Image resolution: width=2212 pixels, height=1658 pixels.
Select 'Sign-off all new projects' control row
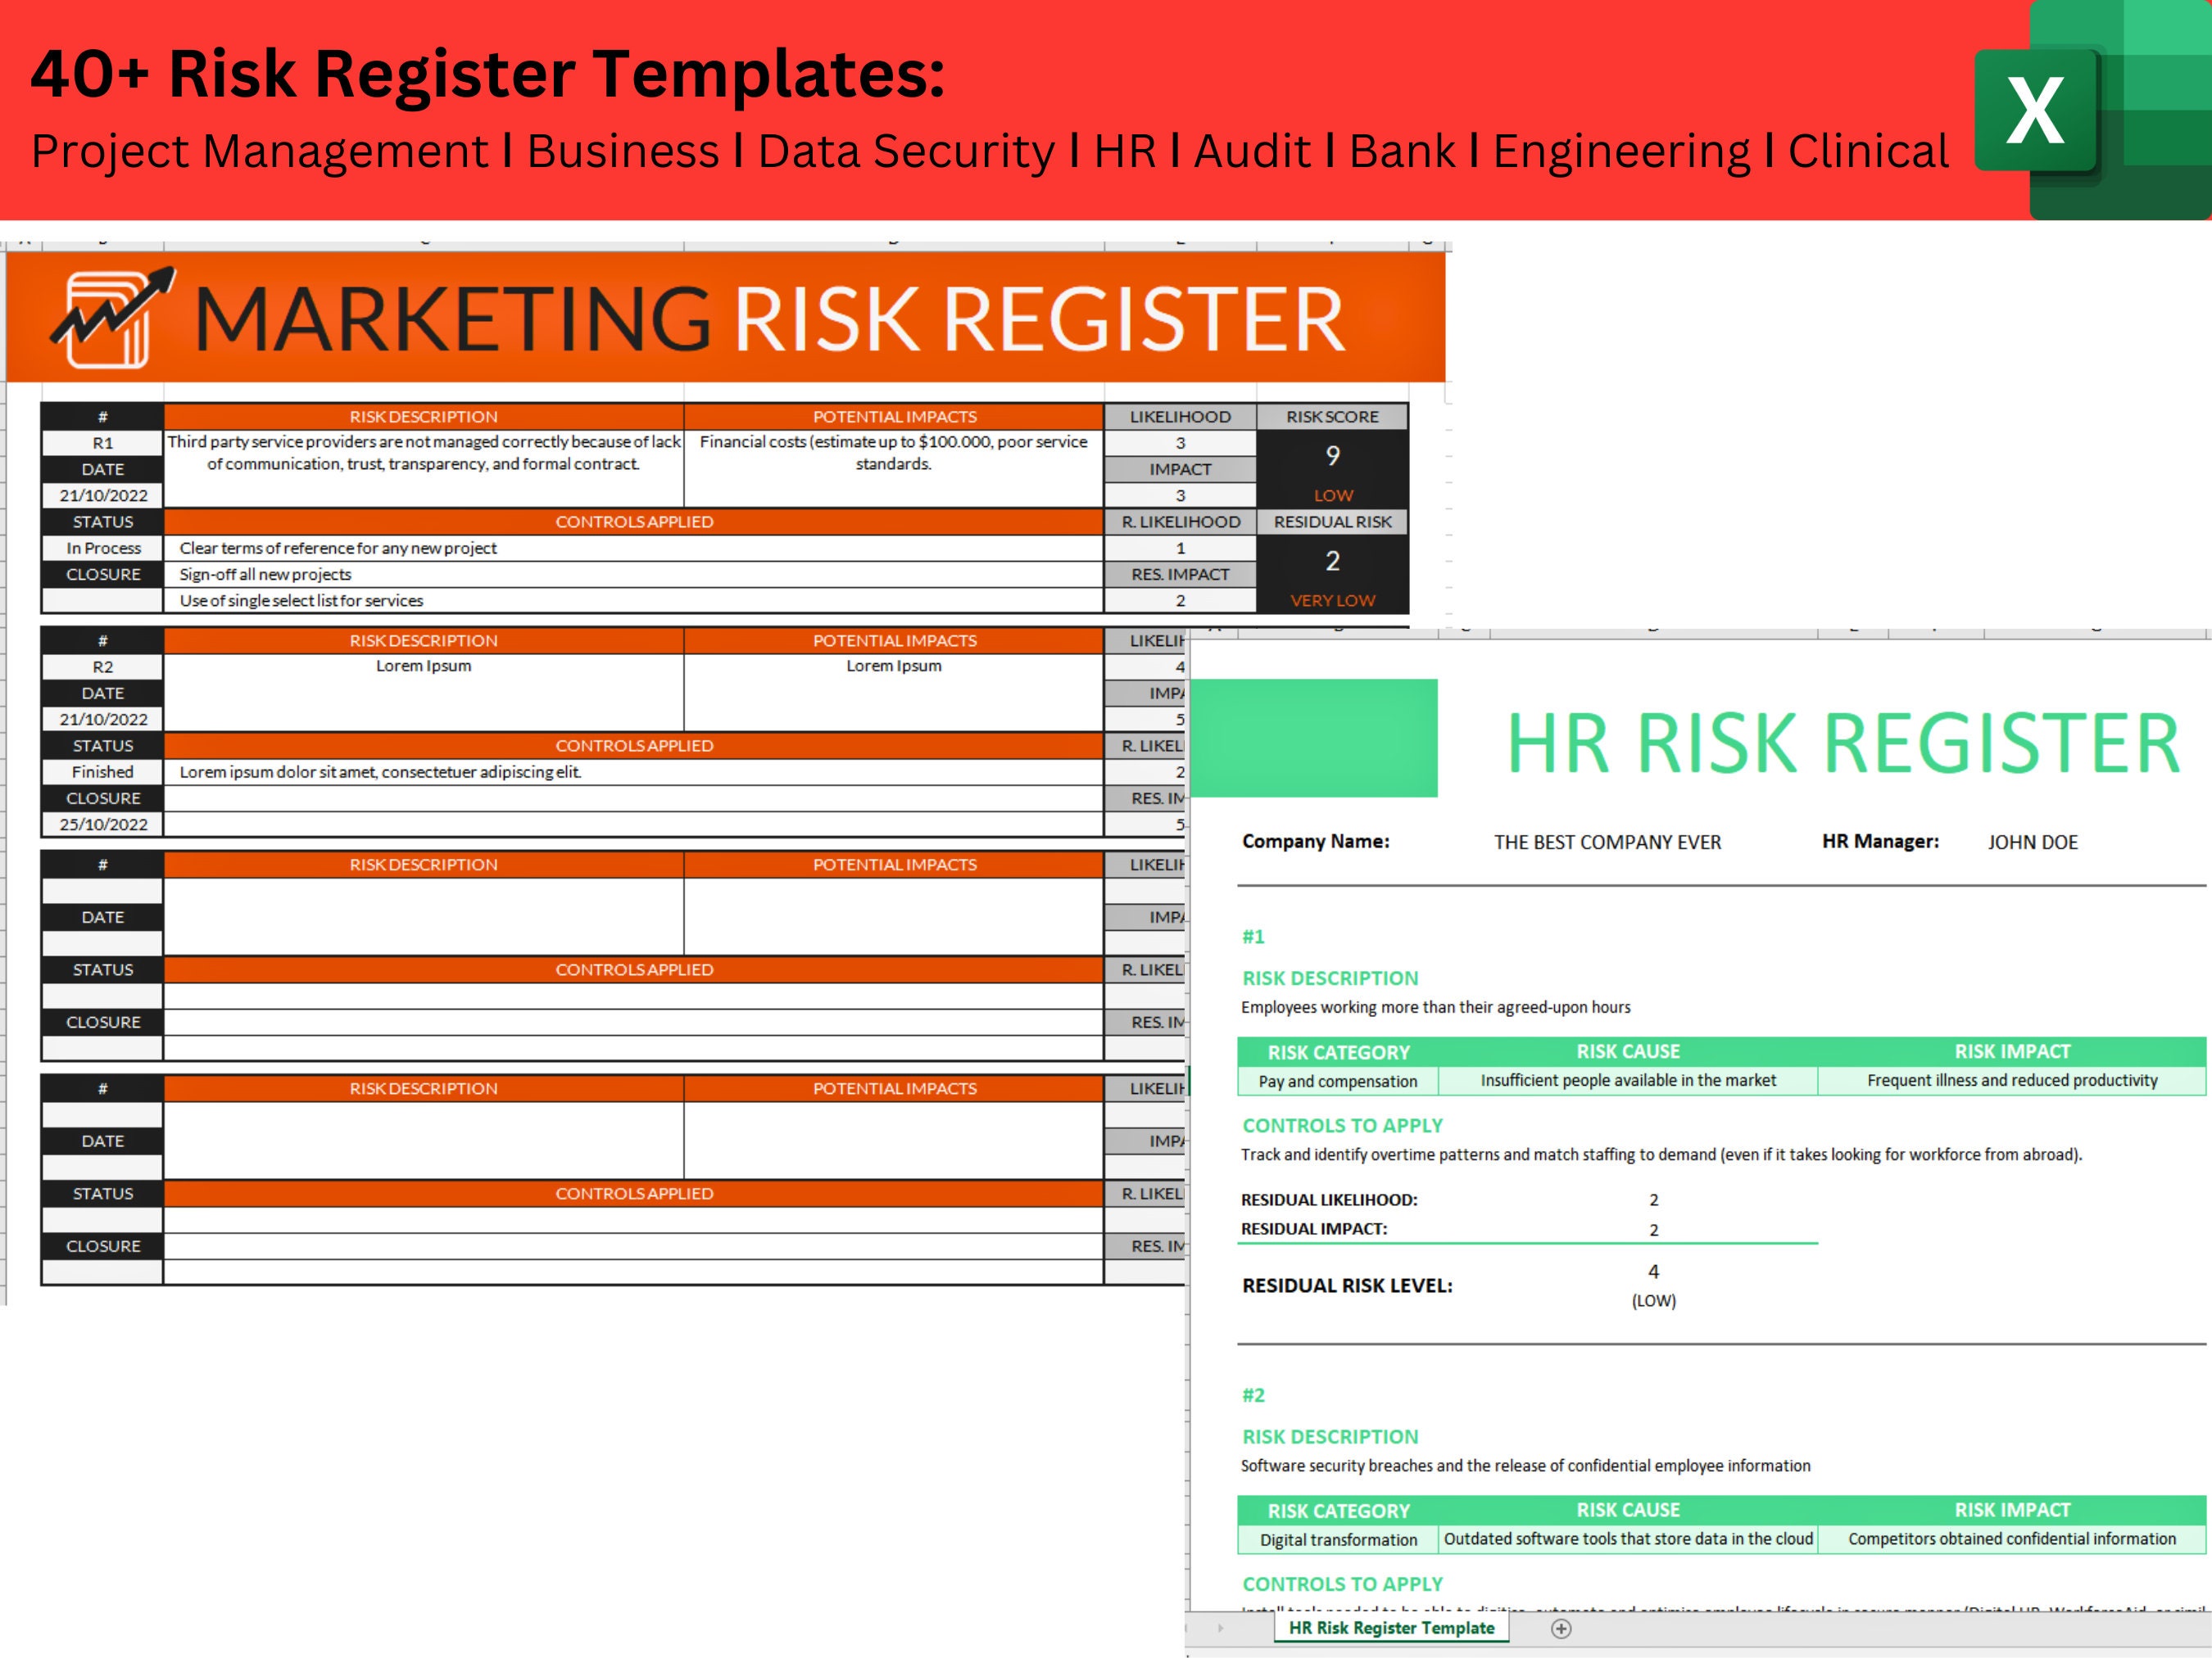point(634,575)
